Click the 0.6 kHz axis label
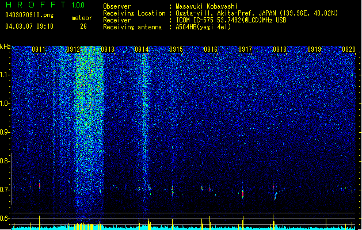This screenshot has height=230, width=362. [5, 218]
